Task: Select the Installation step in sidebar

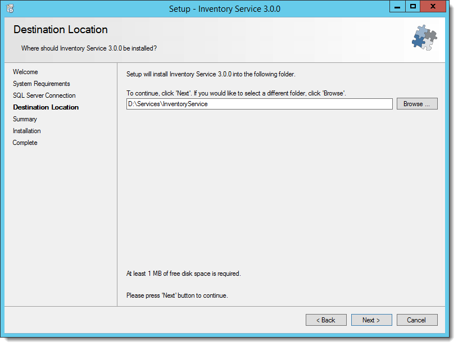Action: tap(26, 131)
